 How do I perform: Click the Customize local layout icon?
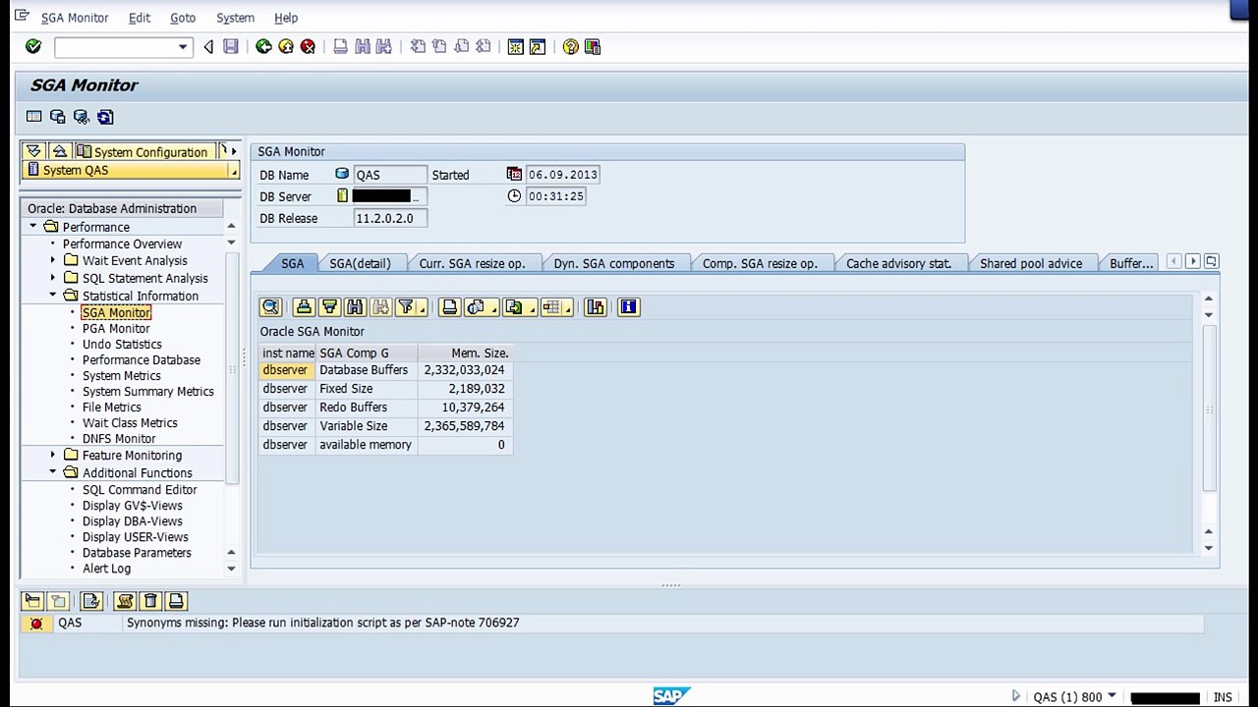click(x=593, y=46)
